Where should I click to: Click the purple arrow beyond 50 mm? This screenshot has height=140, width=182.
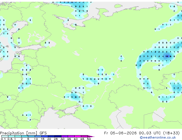coord(91,136)
